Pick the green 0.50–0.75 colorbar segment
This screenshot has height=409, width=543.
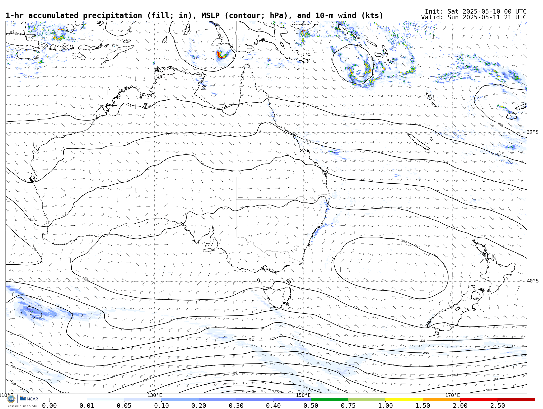[x=329, y=399]
